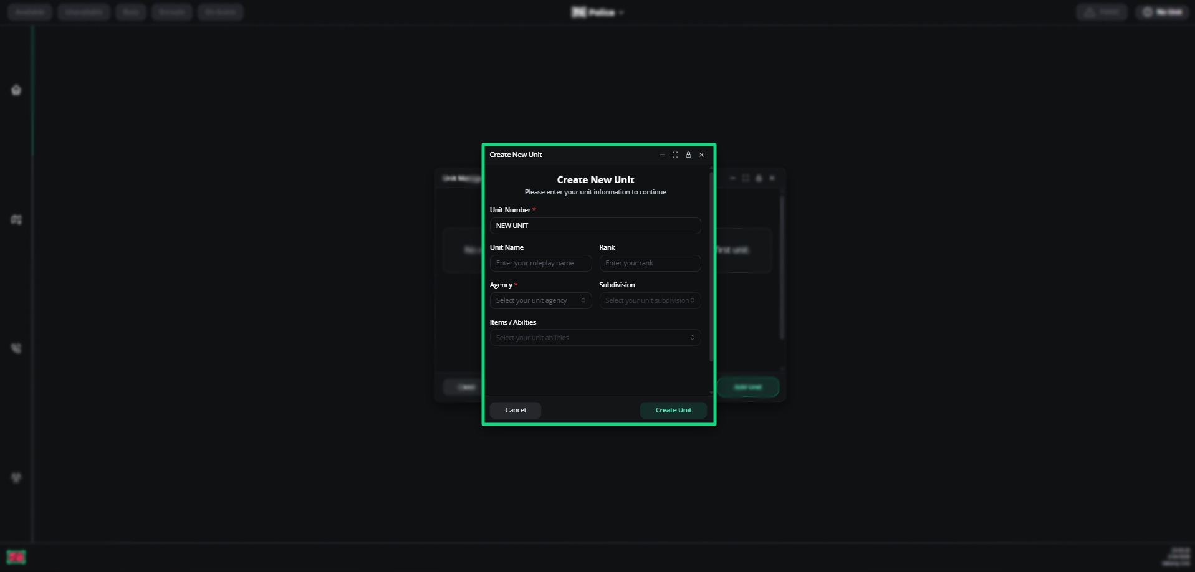The height and width of the screenshot is (572, 1195).
Task: Click the 'Please enter your unit information' subtitle
Action: (595, 192)
